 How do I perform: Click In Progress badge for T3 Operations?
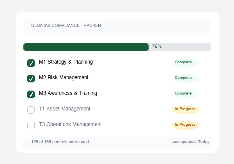pos(185,125)
